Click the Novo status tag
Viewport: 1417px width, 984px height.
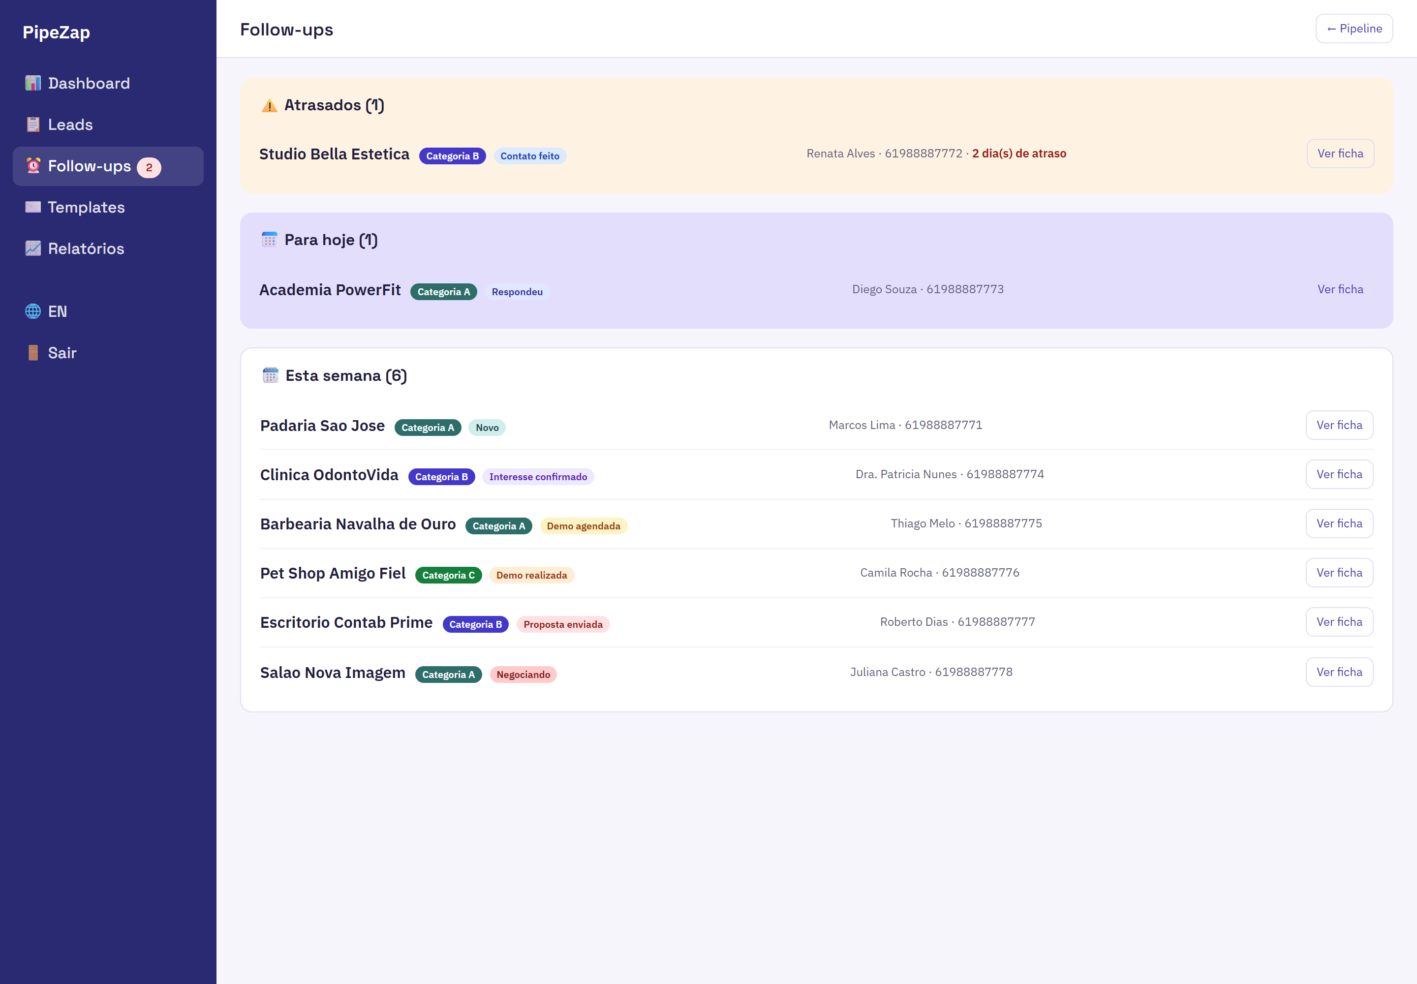pos(487,427)
